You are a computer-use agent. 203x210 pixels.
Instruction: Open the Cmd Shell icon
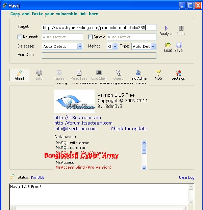click(x=99, y=73)
